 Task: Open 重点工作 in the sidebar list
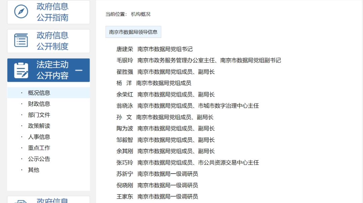tap(39, 148)
